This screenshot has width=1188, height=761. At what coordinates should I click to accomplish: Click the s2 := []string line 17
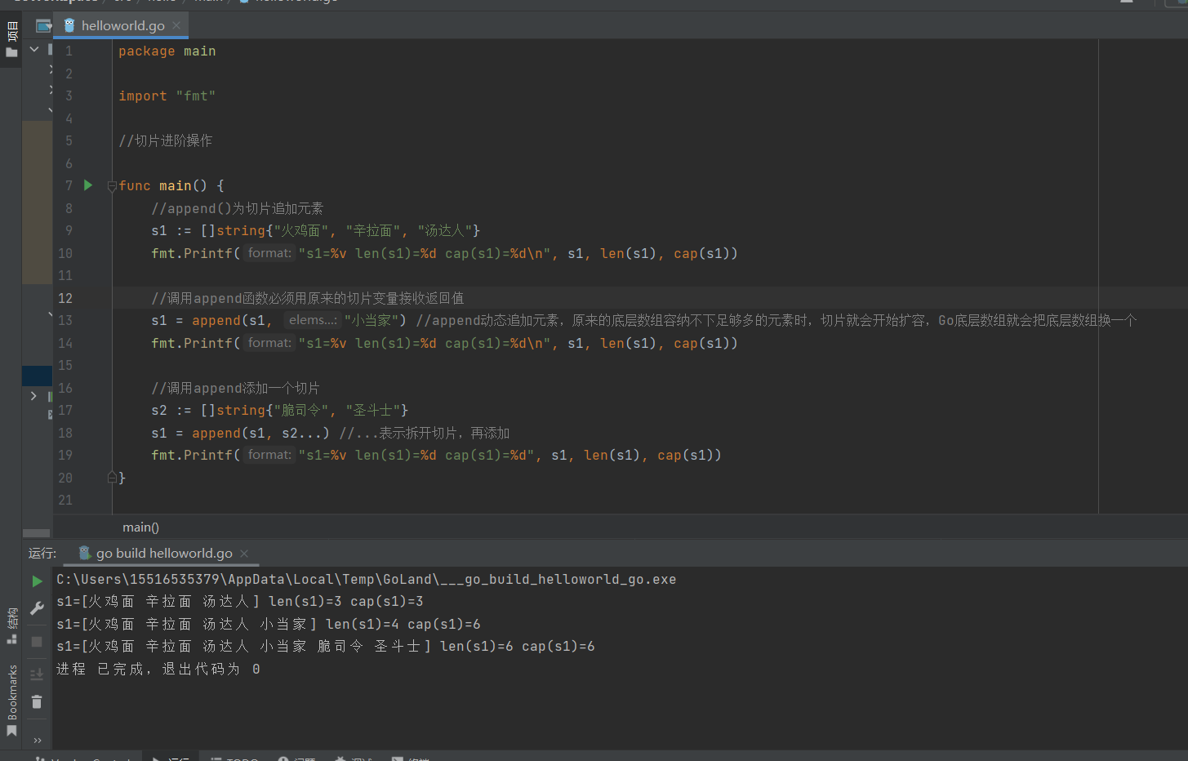tap(279, 410)
